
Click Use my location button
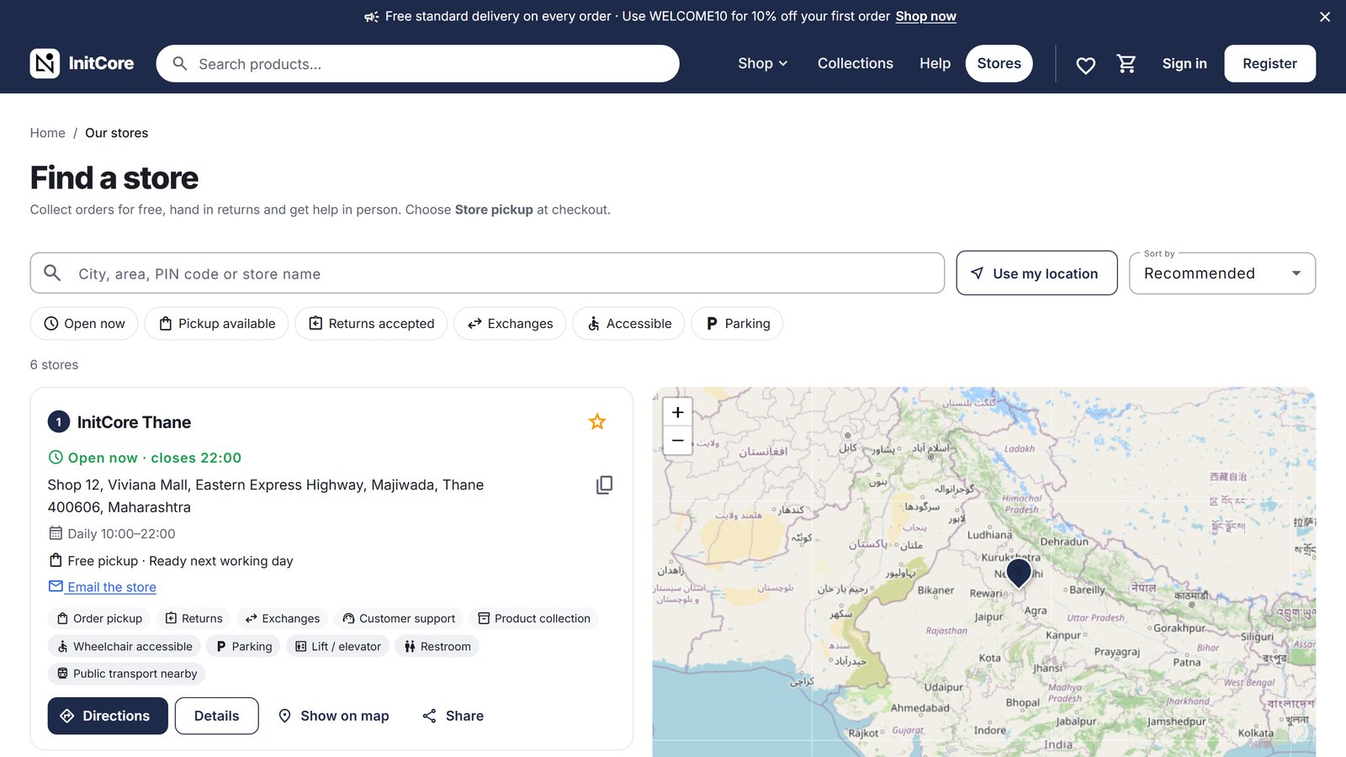tap(1036, 273)
